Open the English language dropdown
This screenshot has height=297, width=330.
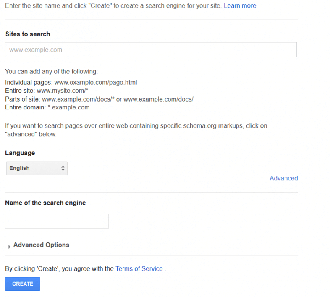point(37,168)
